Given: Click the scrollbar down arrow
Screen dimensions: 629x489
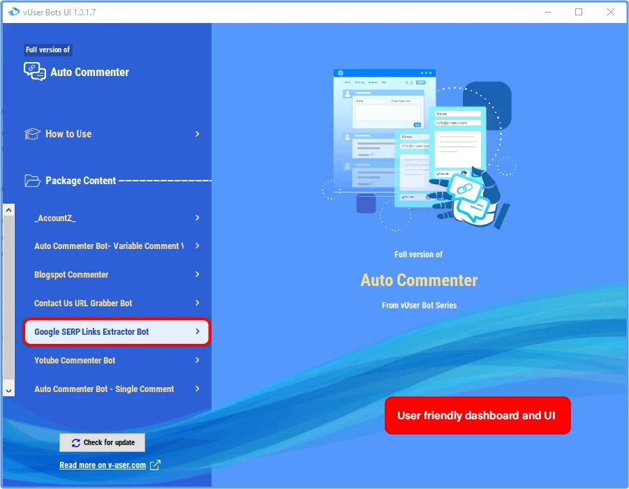Looking at the screenshot, I should 8,390.
